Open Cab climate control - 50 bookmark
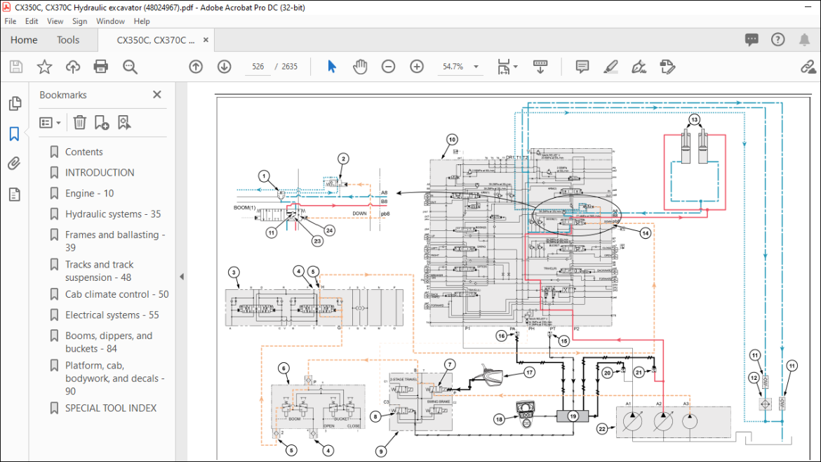The height and width of the screenshot is (462, 821). 116,294
